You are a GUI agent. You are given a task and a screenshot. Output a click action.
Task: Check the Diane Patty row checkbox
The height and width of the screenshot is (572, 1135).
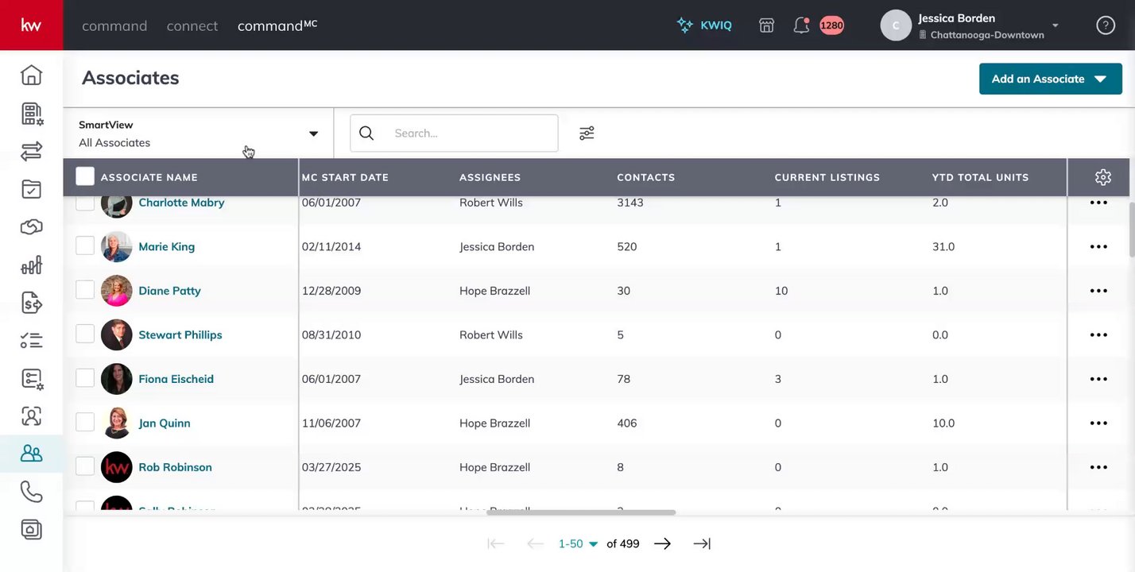pyautogui.click(x=85, y=290)
